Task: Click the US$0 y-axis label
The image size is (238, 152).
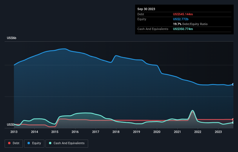Action: click(11, 125)
